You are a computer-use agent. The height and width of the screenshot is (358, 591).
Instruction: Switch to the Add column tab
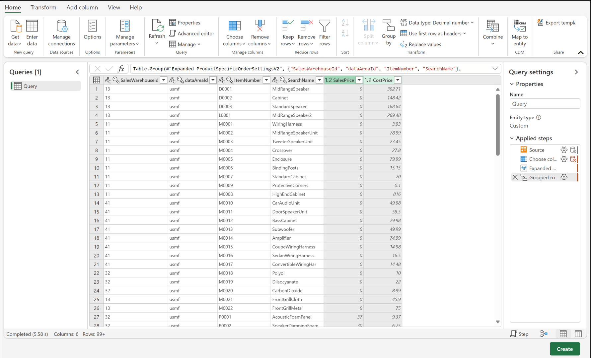(x=82, y=7)
